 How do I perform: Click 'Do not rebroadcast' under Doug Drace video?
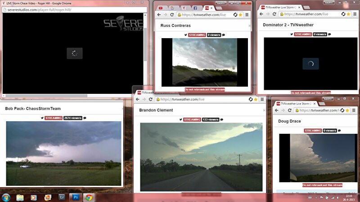pos(322,185)
